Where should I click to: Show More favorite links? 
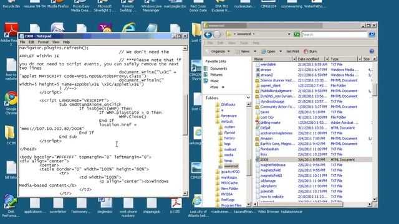[217, 87]
